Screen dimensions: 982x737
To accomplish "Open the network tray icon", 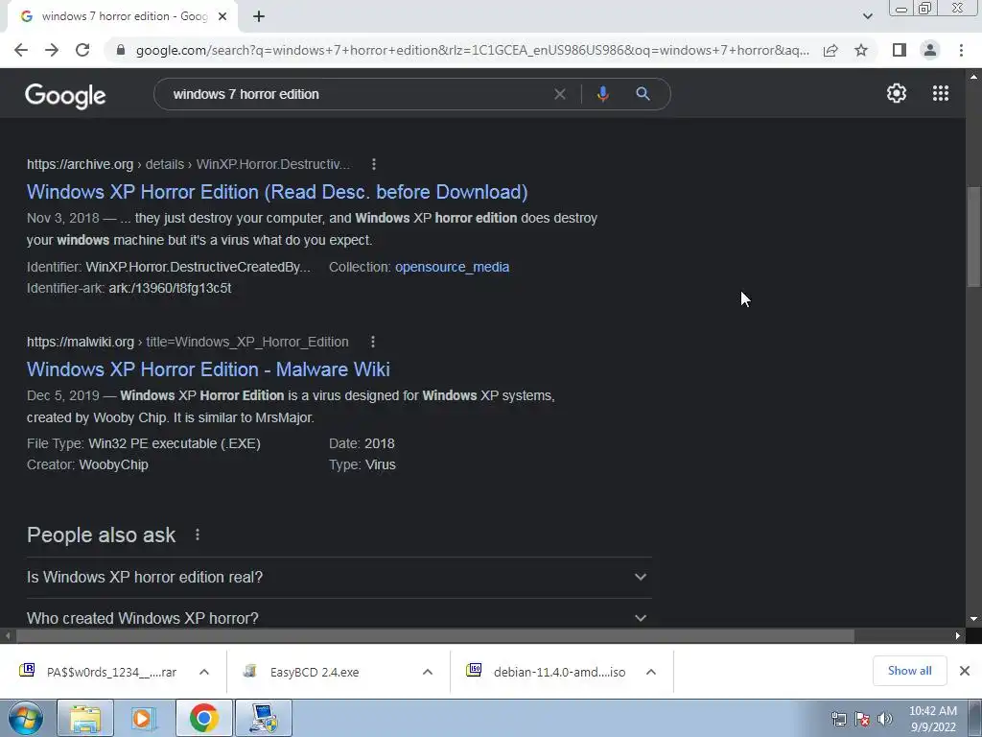I will click(x=838, y=719).
